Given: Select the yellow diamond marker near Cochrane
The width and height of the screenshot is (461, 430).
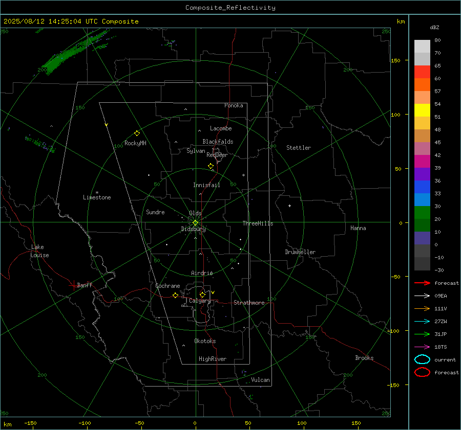Looking at the screenshot, I should pyautogui.click(x=175, y=295).
